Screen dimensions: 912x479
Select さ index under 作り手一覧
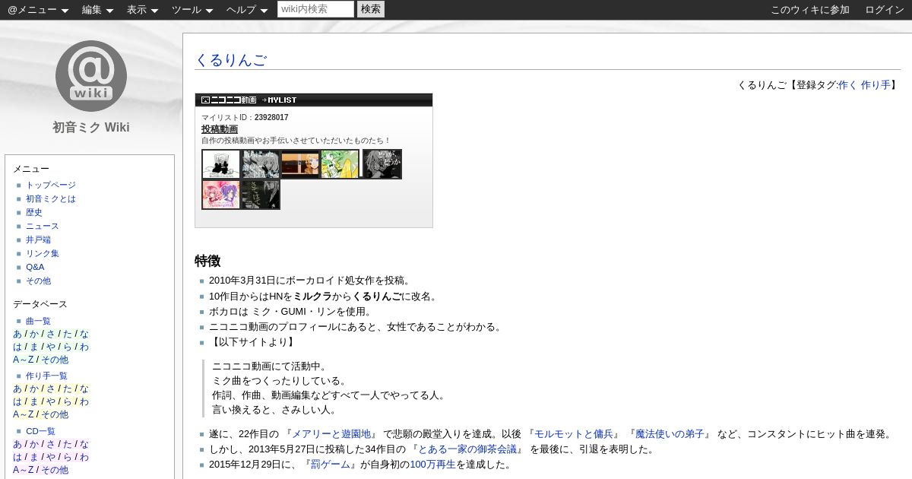51,389
